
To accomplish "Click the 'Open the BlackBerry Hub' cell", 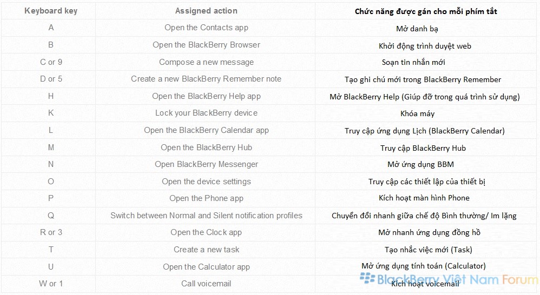I will click(206, 147).
